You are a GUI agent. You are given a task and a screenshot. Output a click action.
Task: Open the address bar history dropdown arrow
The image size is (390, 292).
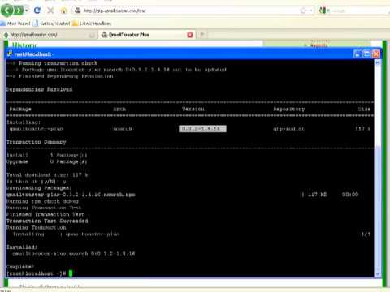[x=311, y=11]
